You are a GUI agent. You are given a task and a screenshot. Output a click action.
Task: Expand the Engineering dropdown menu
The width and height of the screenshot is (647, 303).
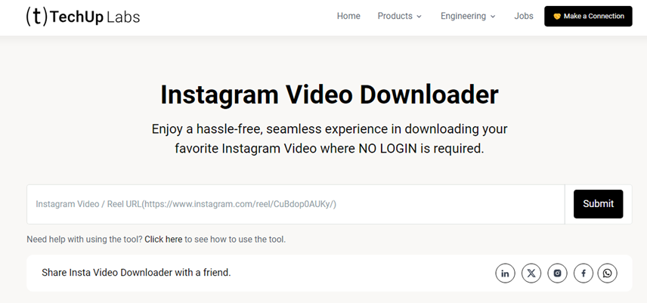click(468, 16)
